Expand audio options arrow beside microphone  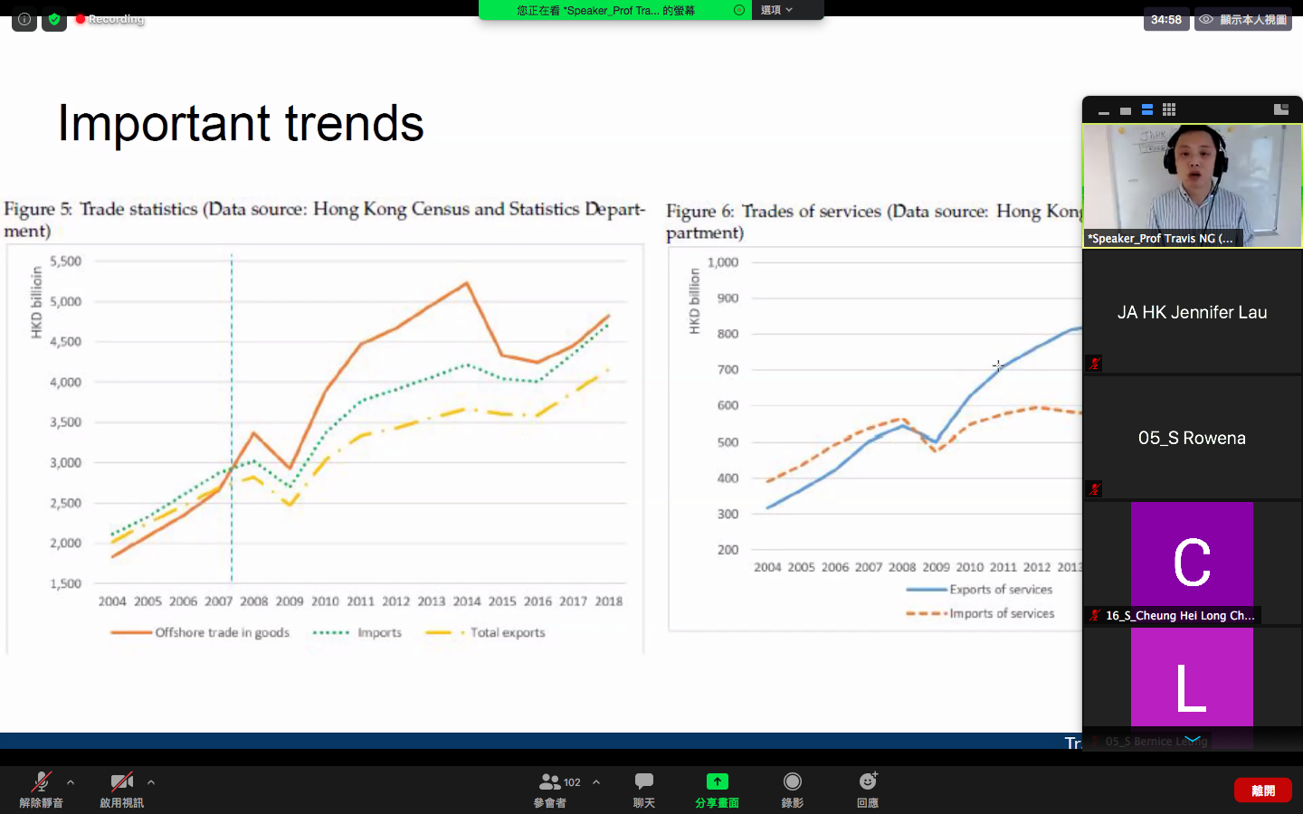click(71, 782)
